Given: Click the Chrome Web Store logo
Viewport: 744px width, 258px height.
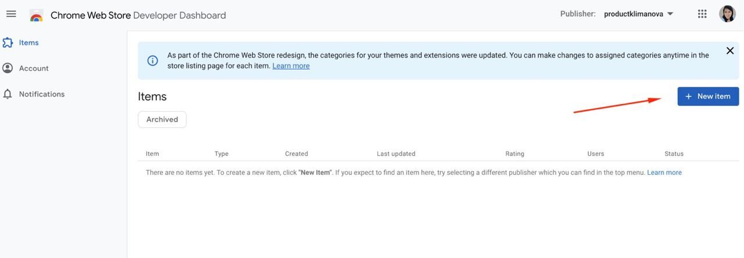Looking at the screenshot, I should coord(37,15).
